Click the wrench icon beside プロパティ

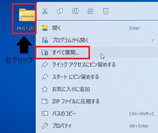45,126
